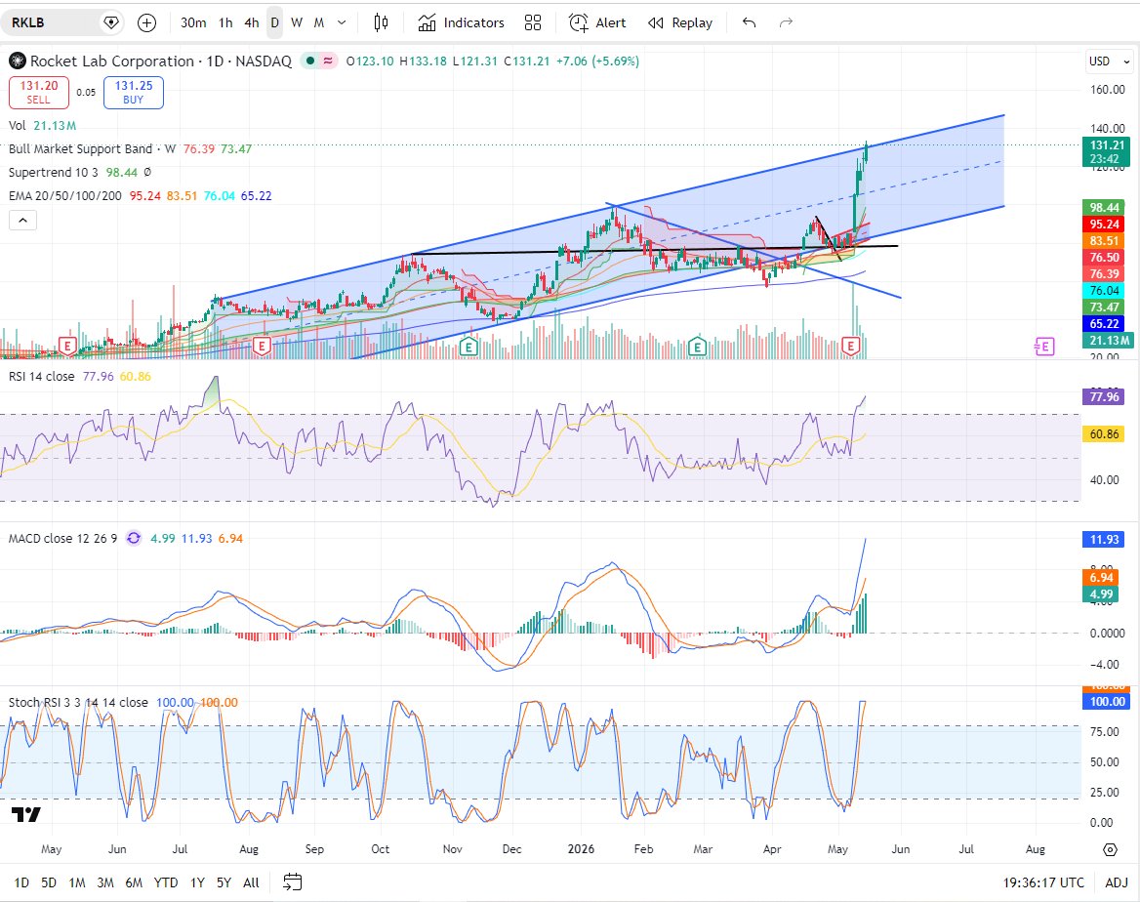Click the earnings E marker near August
This screenshot has height=902, width=1140.
(x=262, y=347)
